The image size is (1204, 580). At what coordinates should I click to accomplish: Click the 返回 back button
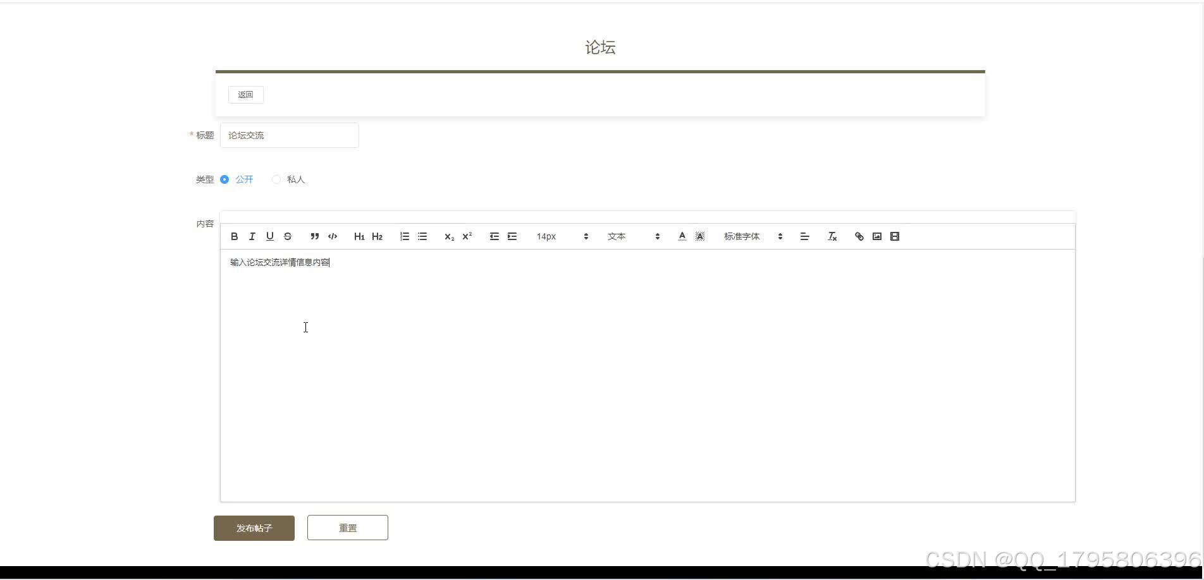(x=245, y=95)
